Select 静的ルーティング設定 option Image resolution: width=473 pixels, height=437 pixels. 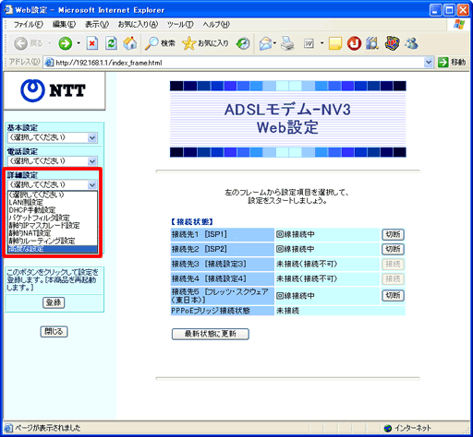click(x=53, y=241)
